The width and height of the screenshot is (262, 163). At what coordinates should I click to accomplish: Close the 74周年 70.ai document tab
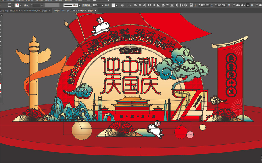(x=95, y=10)
